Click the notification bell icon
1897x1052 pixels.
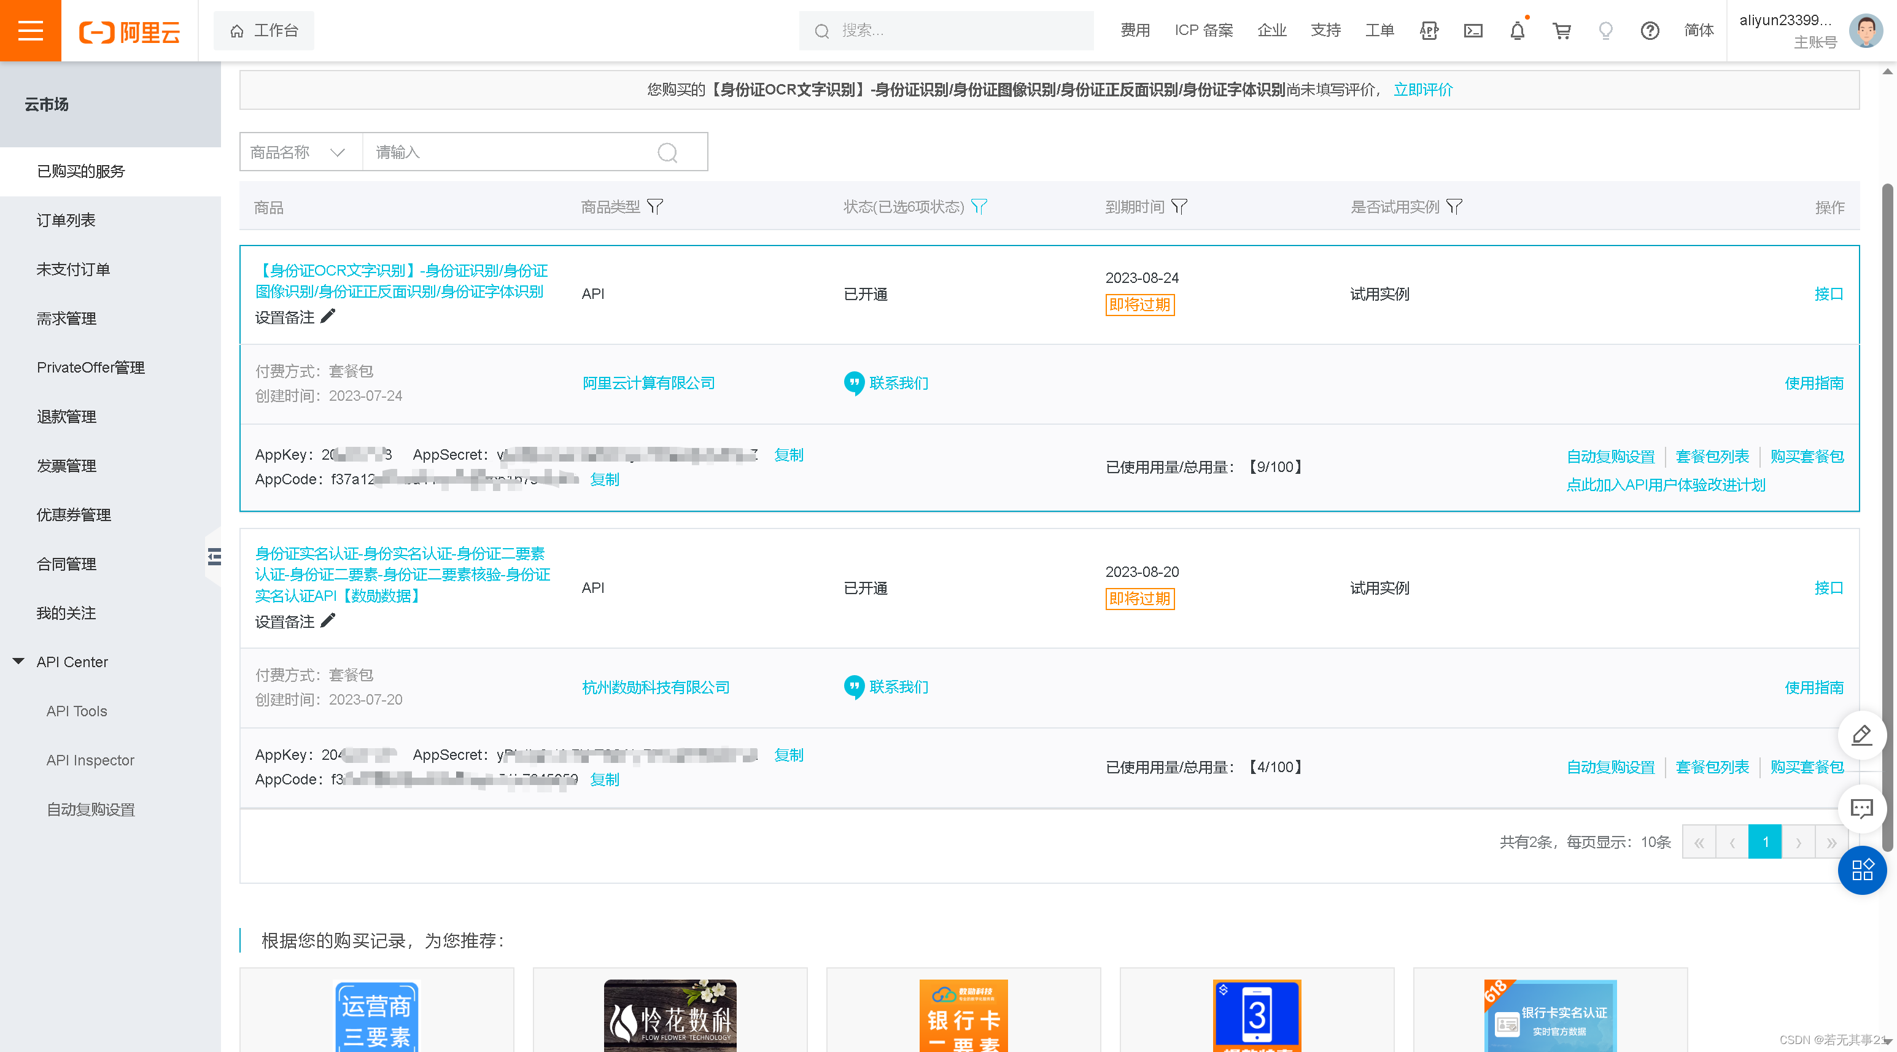[1517, 31]
